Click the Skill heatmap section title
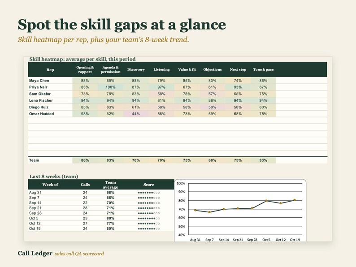The image size is (356, 267). (82, 59)
